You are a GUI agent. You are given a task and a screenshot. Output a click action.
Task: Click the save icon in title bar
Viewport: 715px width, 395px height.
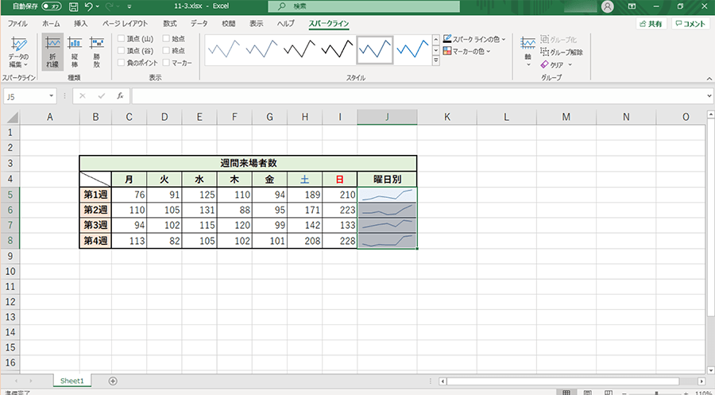pyautogui.click(x=73, y=6)
